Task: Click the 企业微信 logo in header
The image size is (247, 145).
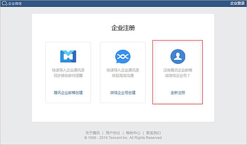Action: pyautogui.click(x=12, y=4)
